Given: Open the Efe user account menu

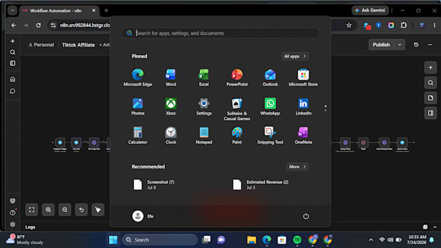Looking at the screenshot, I should click(x=143, y=216).
